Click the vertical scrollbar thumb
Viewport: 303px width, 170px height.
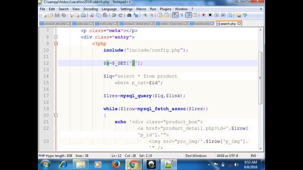click(260, 78)
